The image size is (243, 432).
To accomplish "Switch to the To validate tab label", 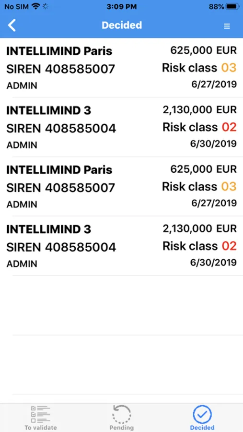I will [41, 428].
